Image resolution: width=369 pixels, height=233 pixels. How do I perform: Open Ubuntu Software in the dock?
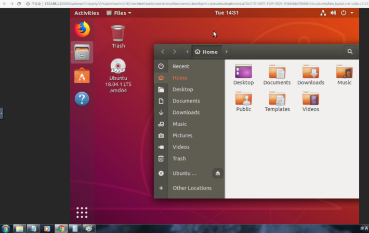pos(82,76)
